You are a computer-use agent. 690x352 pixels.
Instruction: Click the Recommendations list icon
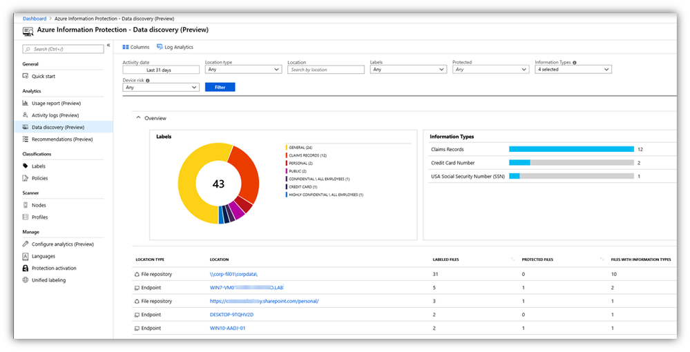(x=26, y=139)
